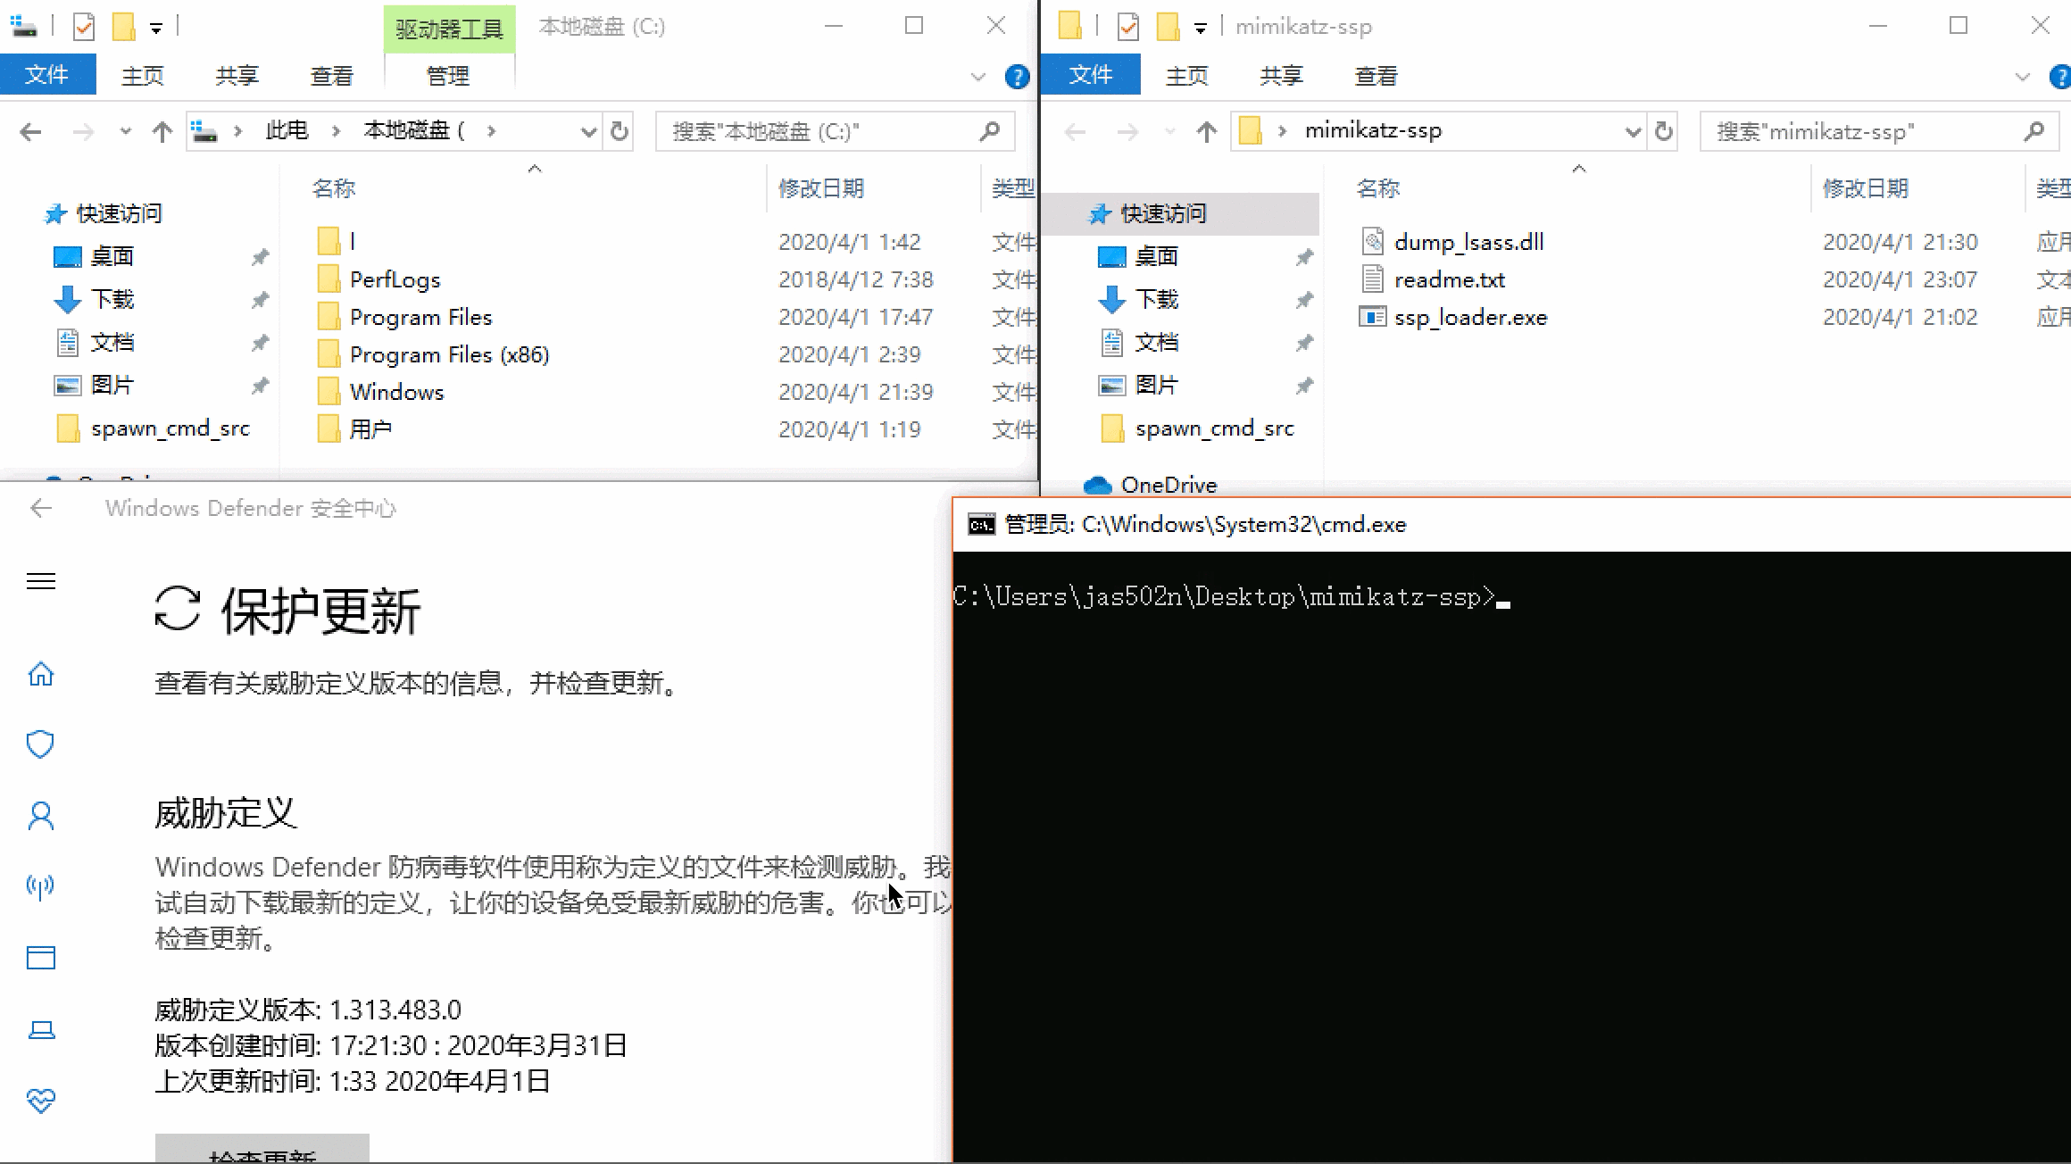Open account protection person icon in Defender
The width and height of the screenshot is (2071, 1164).
click(x=41, y=816)
